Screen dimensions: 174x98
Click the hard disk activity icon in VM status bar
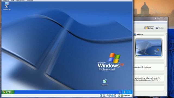coord(101,96)
